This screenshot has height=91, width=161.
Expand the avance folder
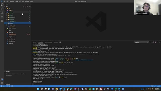pyautogui.click(x=17, y=14)
